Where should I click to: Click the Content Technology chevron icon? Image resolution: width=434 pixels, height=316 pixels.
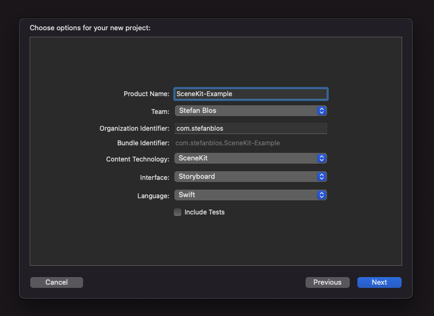(x=322, y=159)
